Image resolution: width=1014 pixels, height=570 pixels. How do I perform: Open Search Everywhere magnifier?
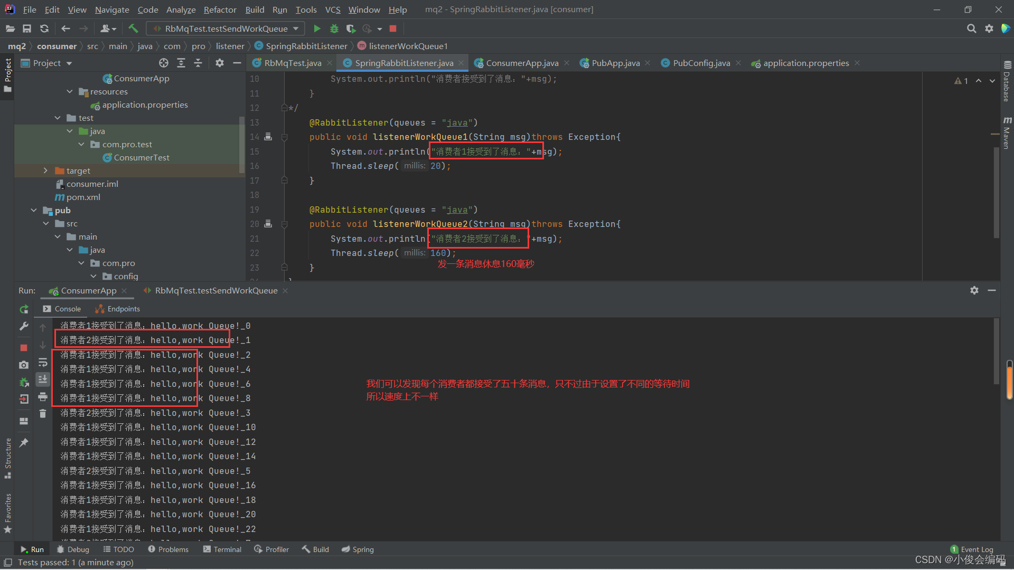click(x=971, y=28)
